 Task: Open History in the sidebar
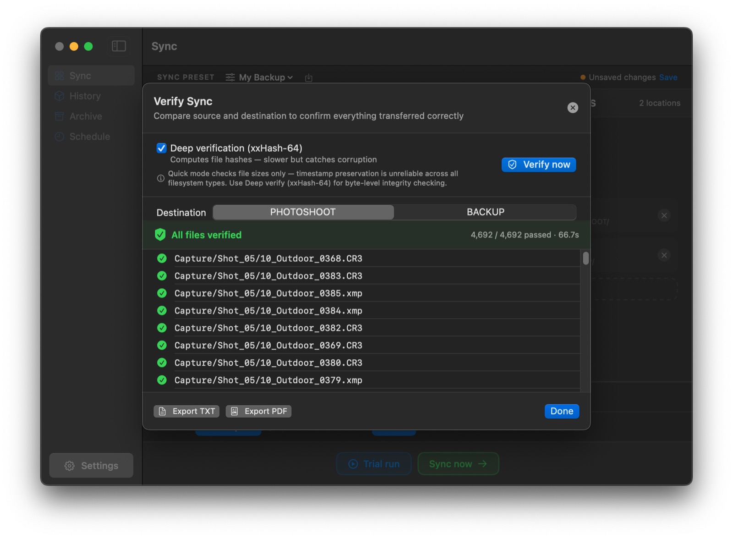click(91, 96)
